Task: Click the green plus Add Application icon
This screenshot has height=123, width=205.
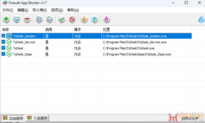Action: 6,19
